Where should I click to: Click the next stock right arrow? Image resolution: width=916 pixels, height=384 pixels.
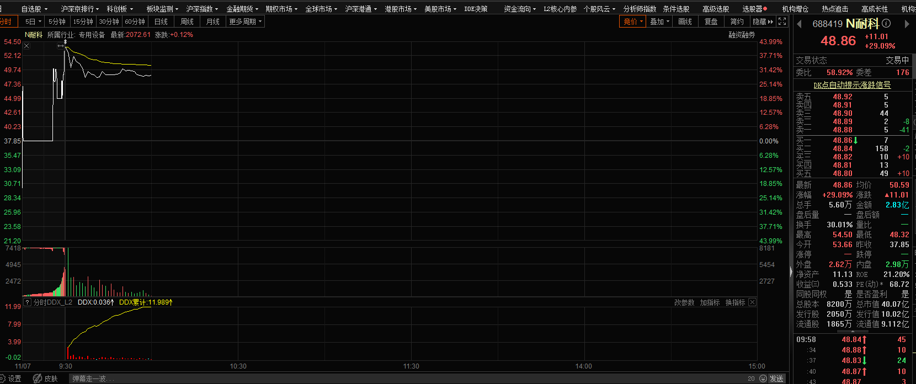(906, 24)
